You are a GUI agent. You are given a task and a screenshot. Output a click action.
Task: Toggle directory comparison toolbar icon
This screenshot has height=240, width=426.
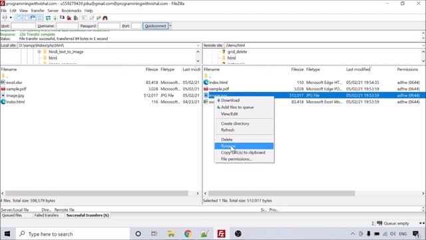click(x=92, y=18)
